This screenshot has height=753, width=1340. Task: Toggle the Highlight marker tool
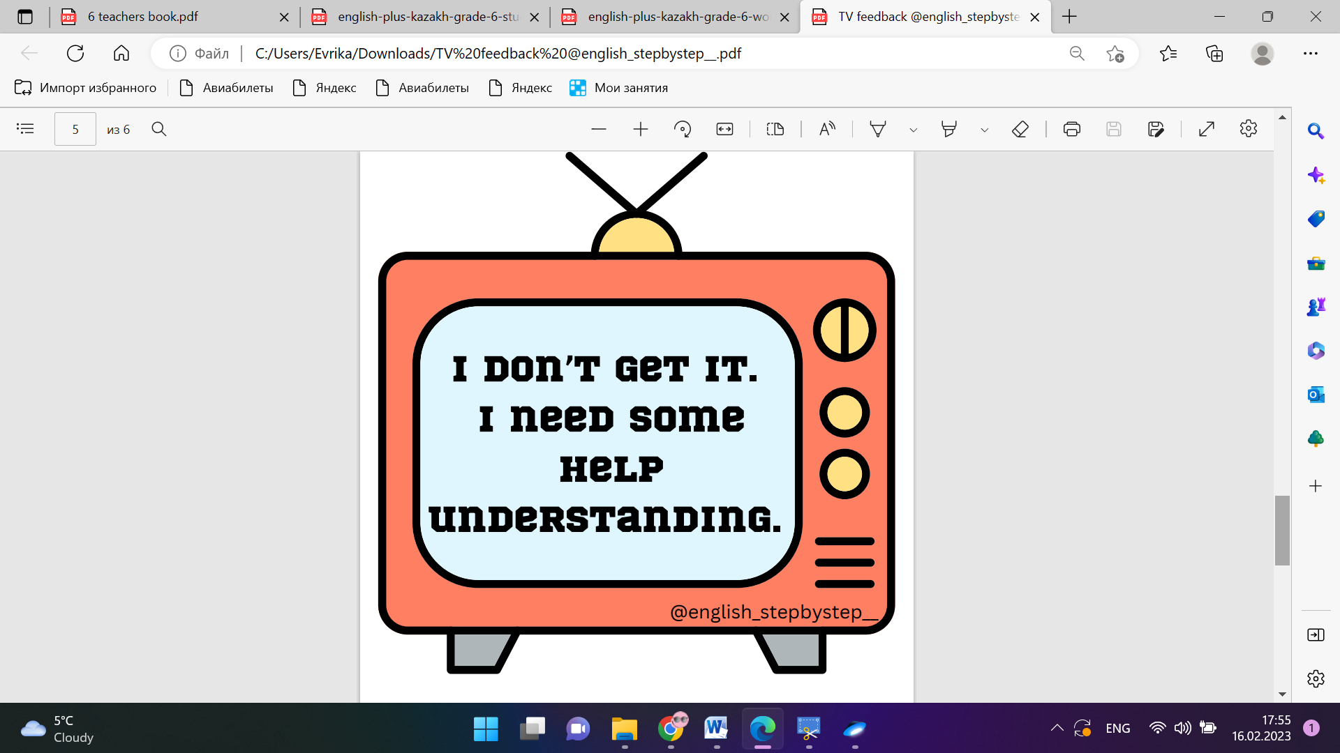click(948, 129)
